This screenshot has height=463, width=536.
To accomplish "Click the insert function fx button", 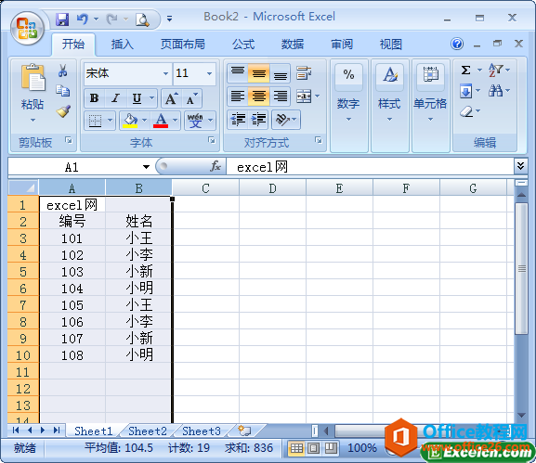I will coord(216,167).
